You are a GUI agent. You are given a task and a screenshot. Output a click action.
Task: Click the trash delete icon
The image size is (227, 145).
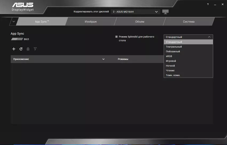click(x=28, y=49)
